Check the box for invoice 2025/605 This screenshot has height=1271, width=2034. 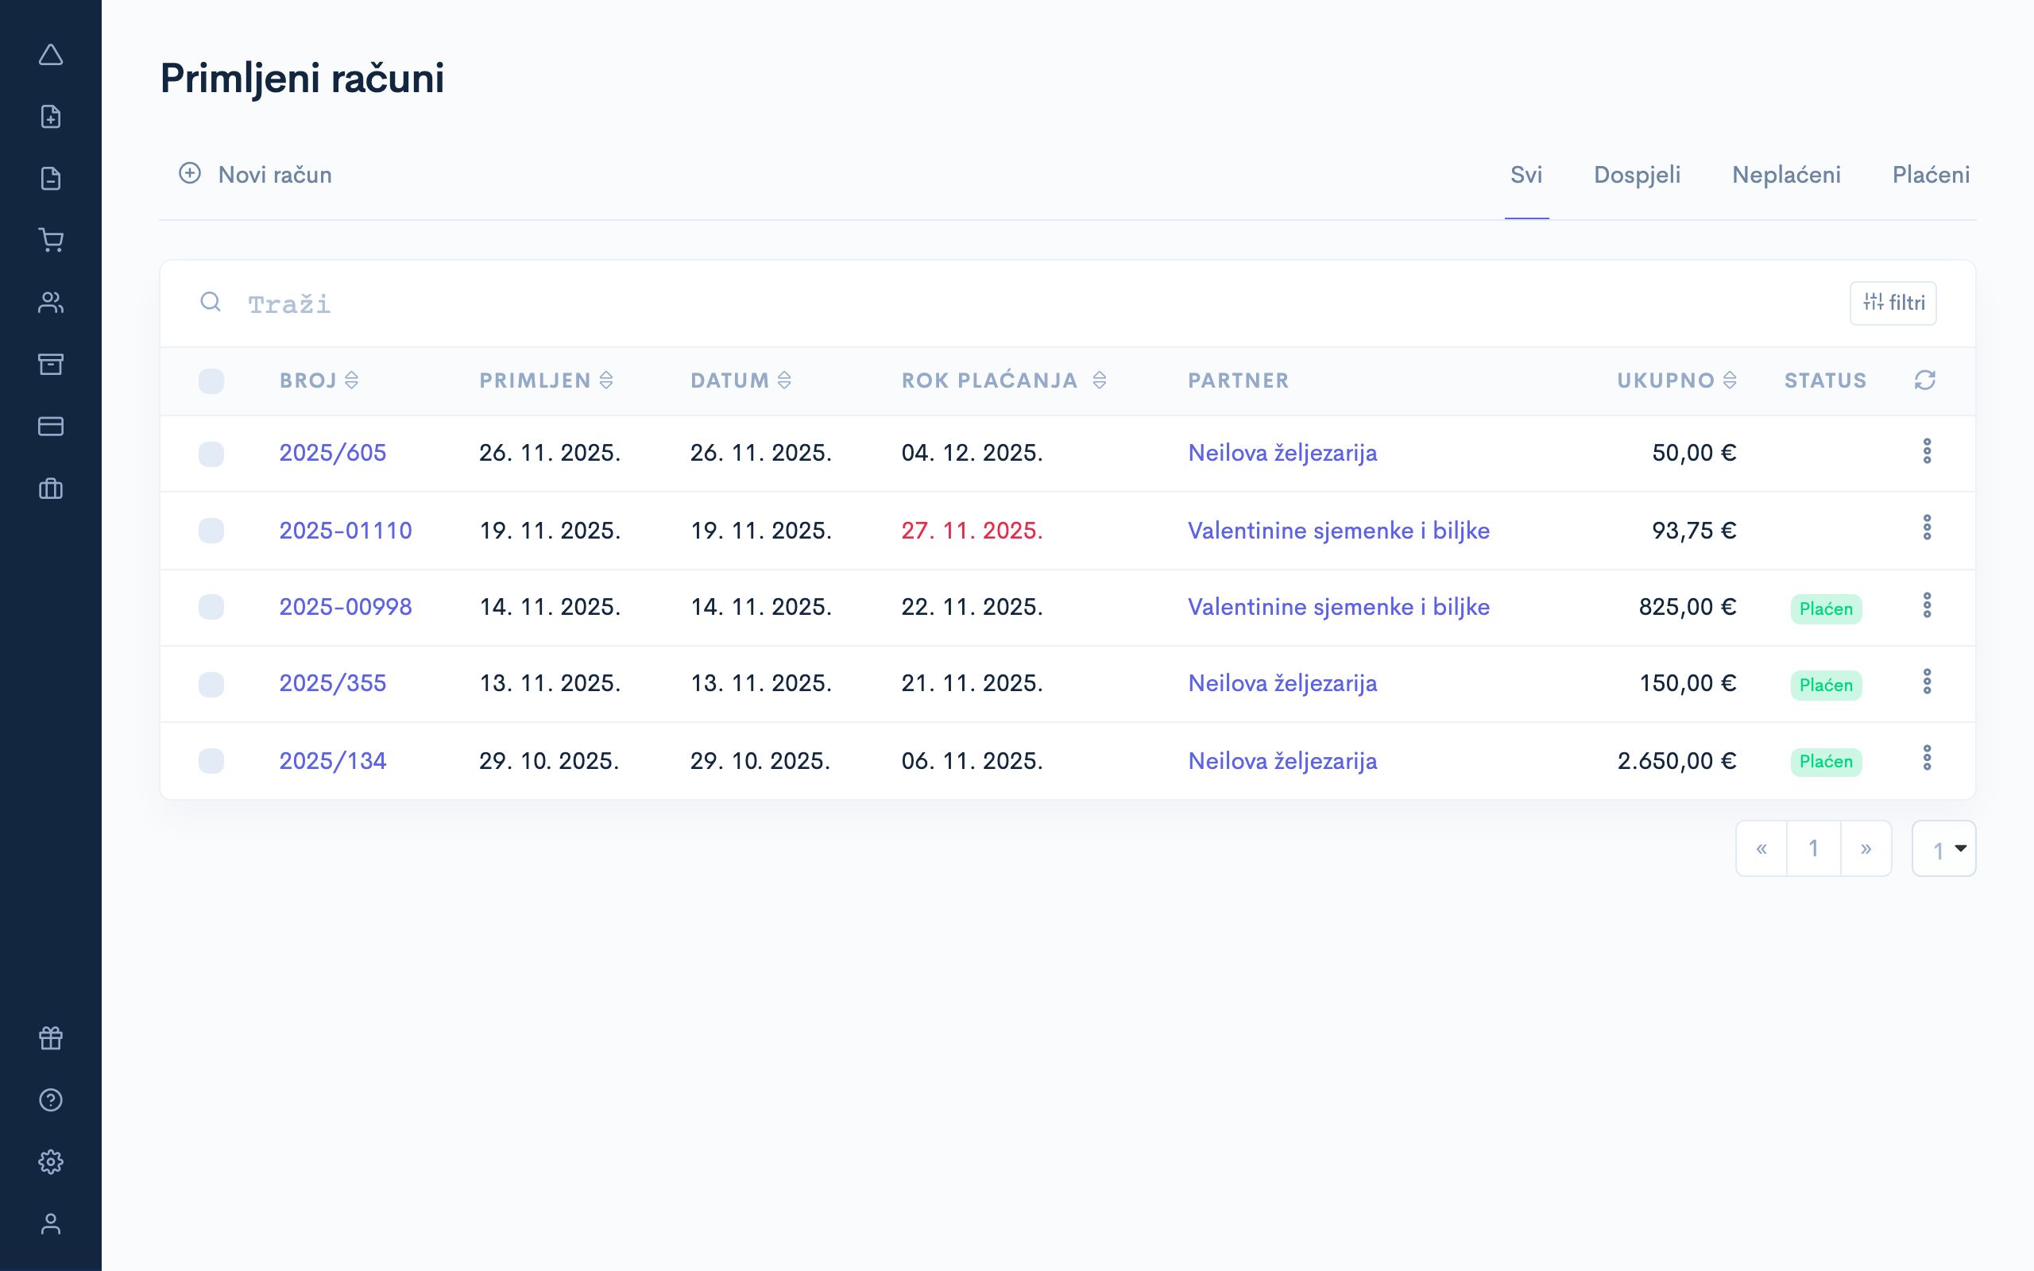coord(211,454)
